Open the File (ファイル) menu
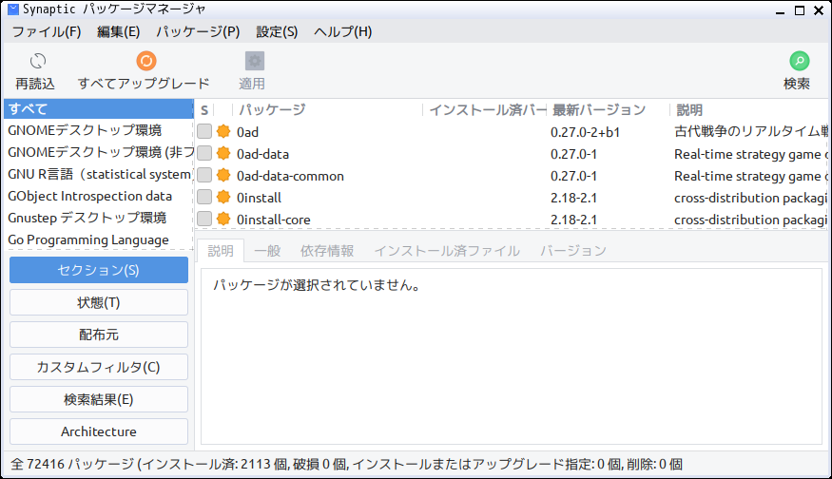 (46, 31)
